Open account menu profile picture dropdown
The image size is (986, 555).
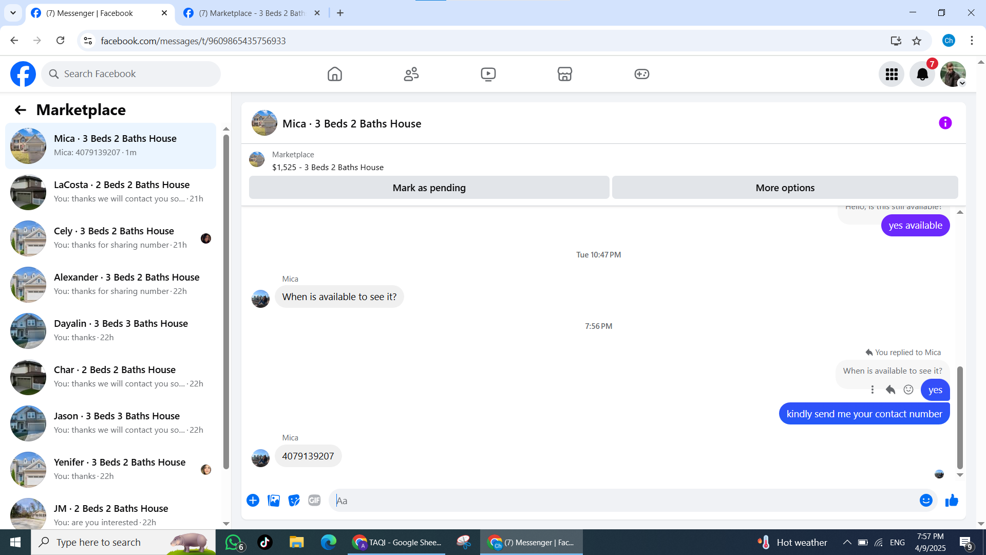(953, 75)
